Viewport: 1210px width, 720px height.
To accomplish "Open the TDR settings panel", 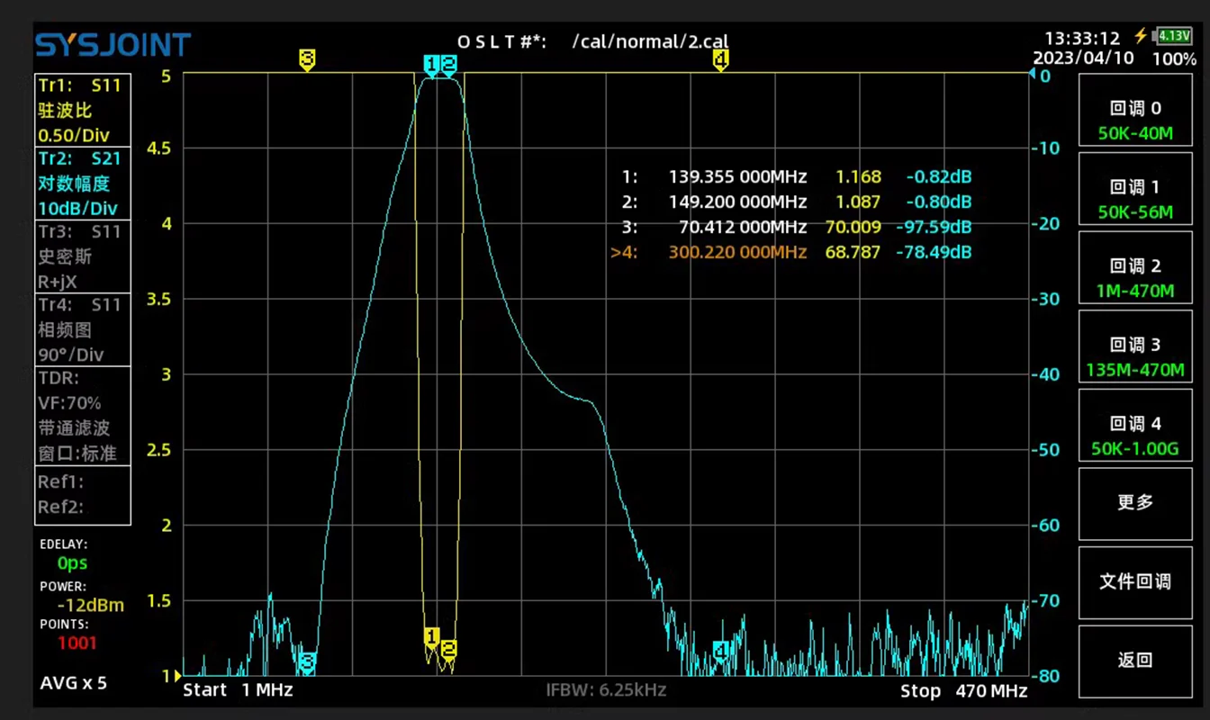I will click(82, 415).
